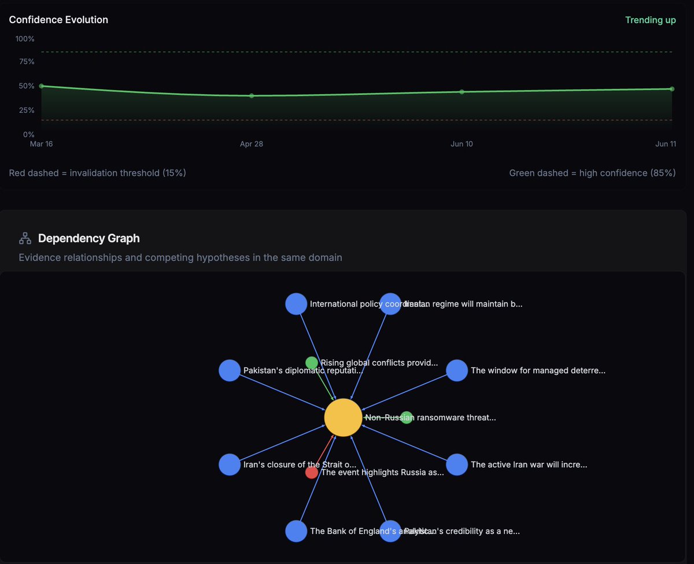
Task: Click the label The window for managed deterre...
Action: (x=538, y=370)
